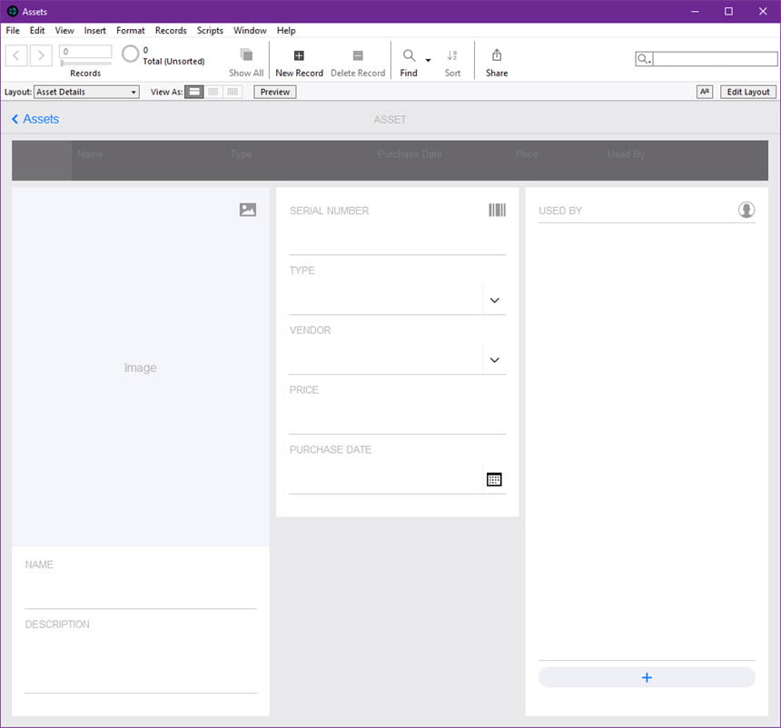Image resolution: width=781 pixels, height=728 pixels.
Task: Click the serial number barcode icon
Action: pos(497,210)
